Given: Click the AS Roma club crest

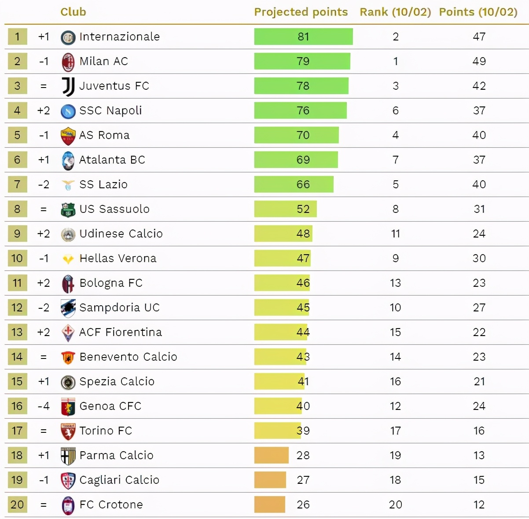Looking at the screenshot, I should click(68, 136).
